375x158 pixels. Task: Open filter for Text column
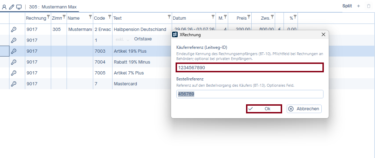click(x=169, y=17)
